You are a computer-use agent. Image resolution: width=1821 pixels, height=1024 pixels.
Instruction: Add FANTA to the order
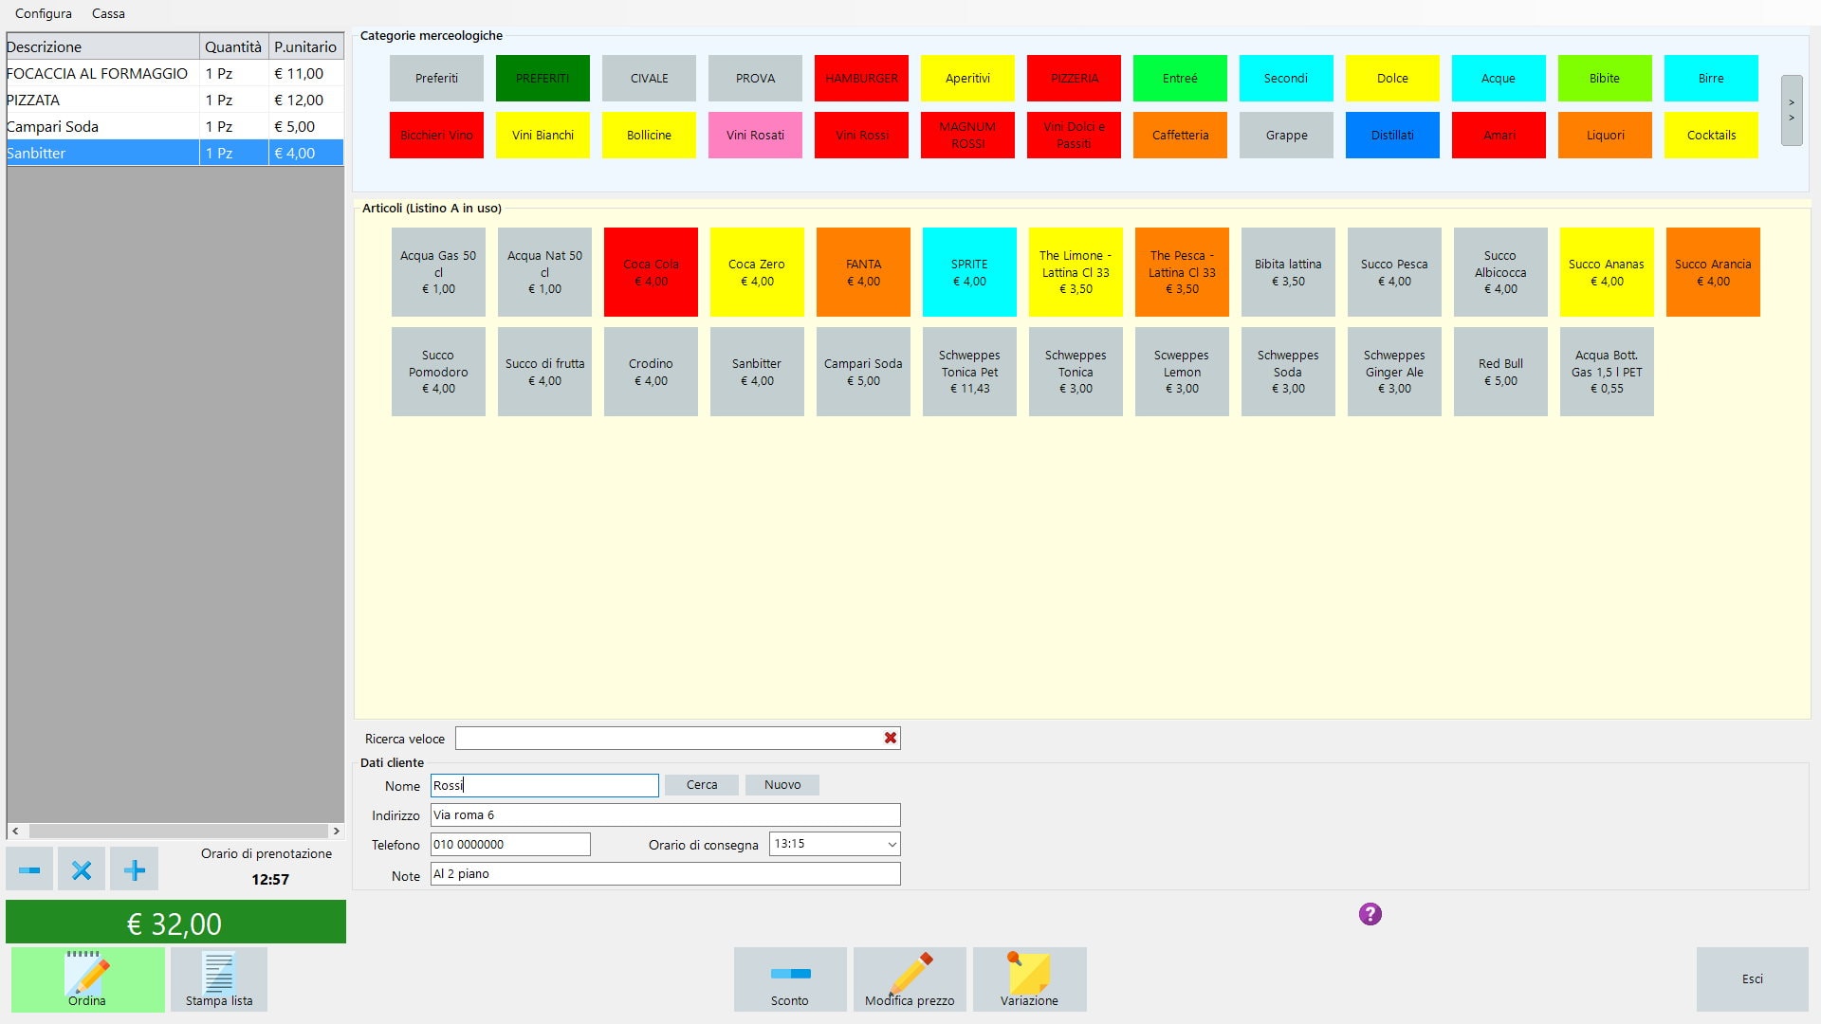pyautogui.click(x=863, y=272)
